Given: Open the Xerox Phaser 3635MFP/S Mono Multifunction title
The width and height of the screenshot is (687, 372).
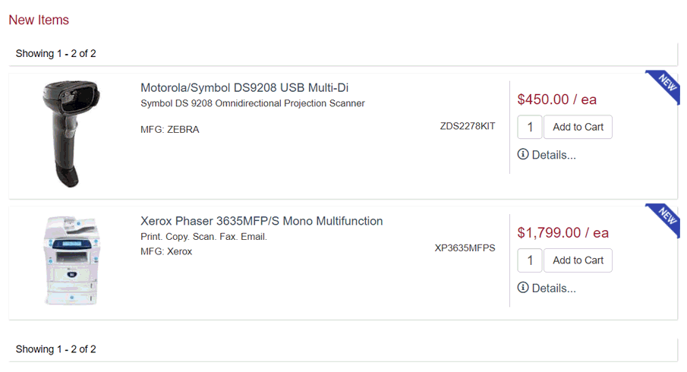Looking at the screenshot, I should tap(261, 221).
